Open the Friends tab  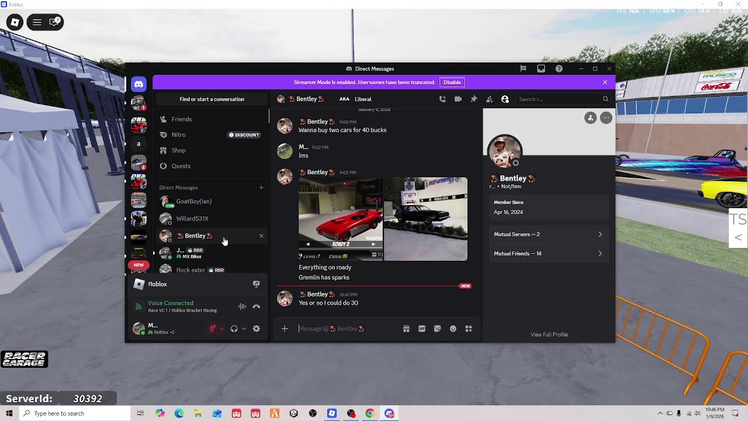(x=211, y=119)
